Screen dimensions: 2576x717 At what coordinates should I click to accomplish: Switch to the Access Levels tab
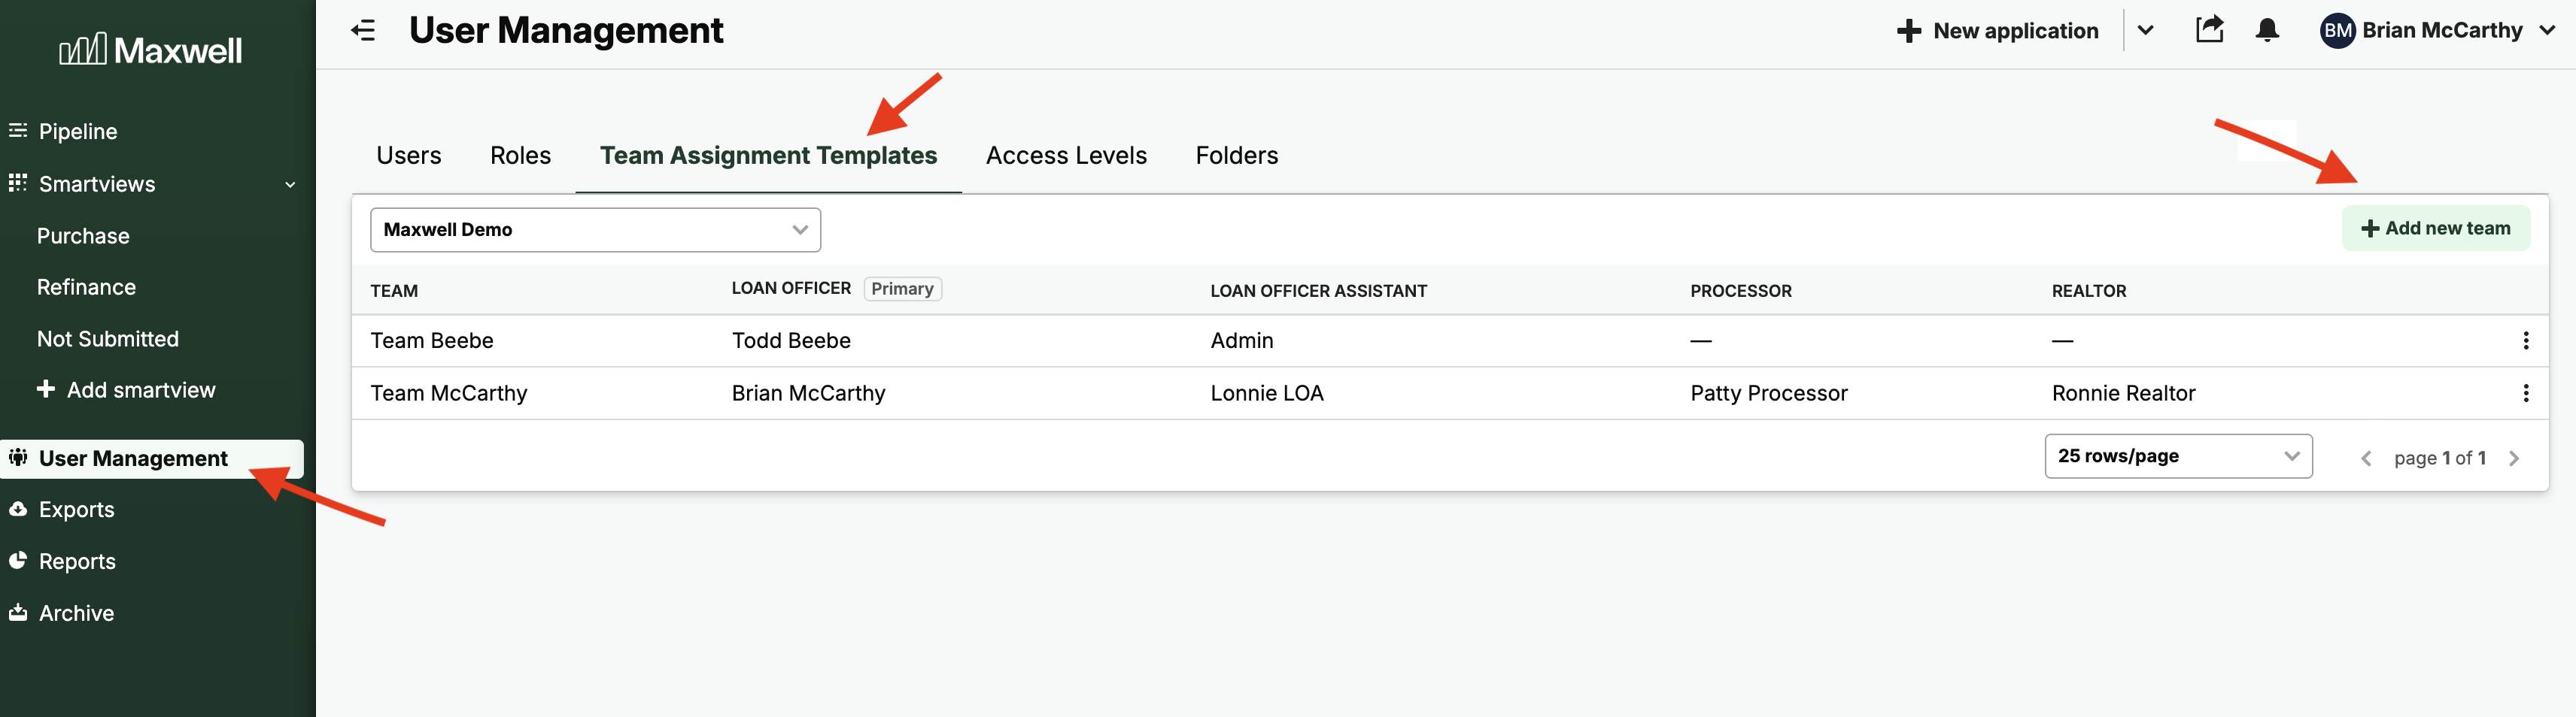tap(1065, 156)
